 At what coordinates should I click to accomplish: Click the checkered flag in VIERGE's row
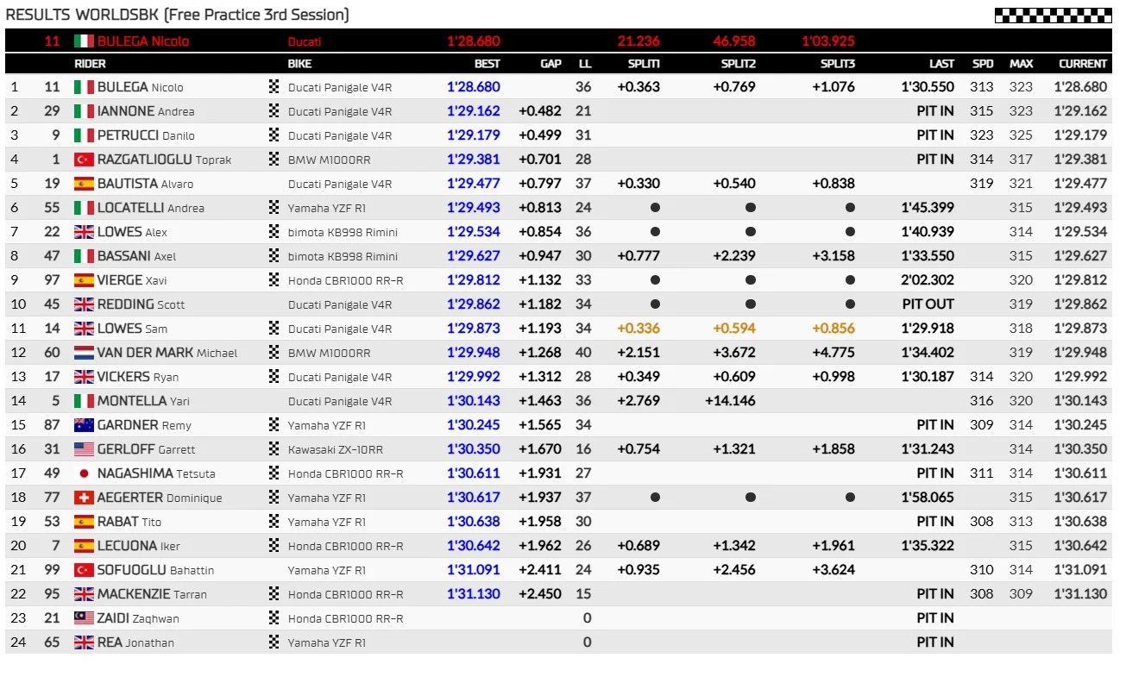274,279
